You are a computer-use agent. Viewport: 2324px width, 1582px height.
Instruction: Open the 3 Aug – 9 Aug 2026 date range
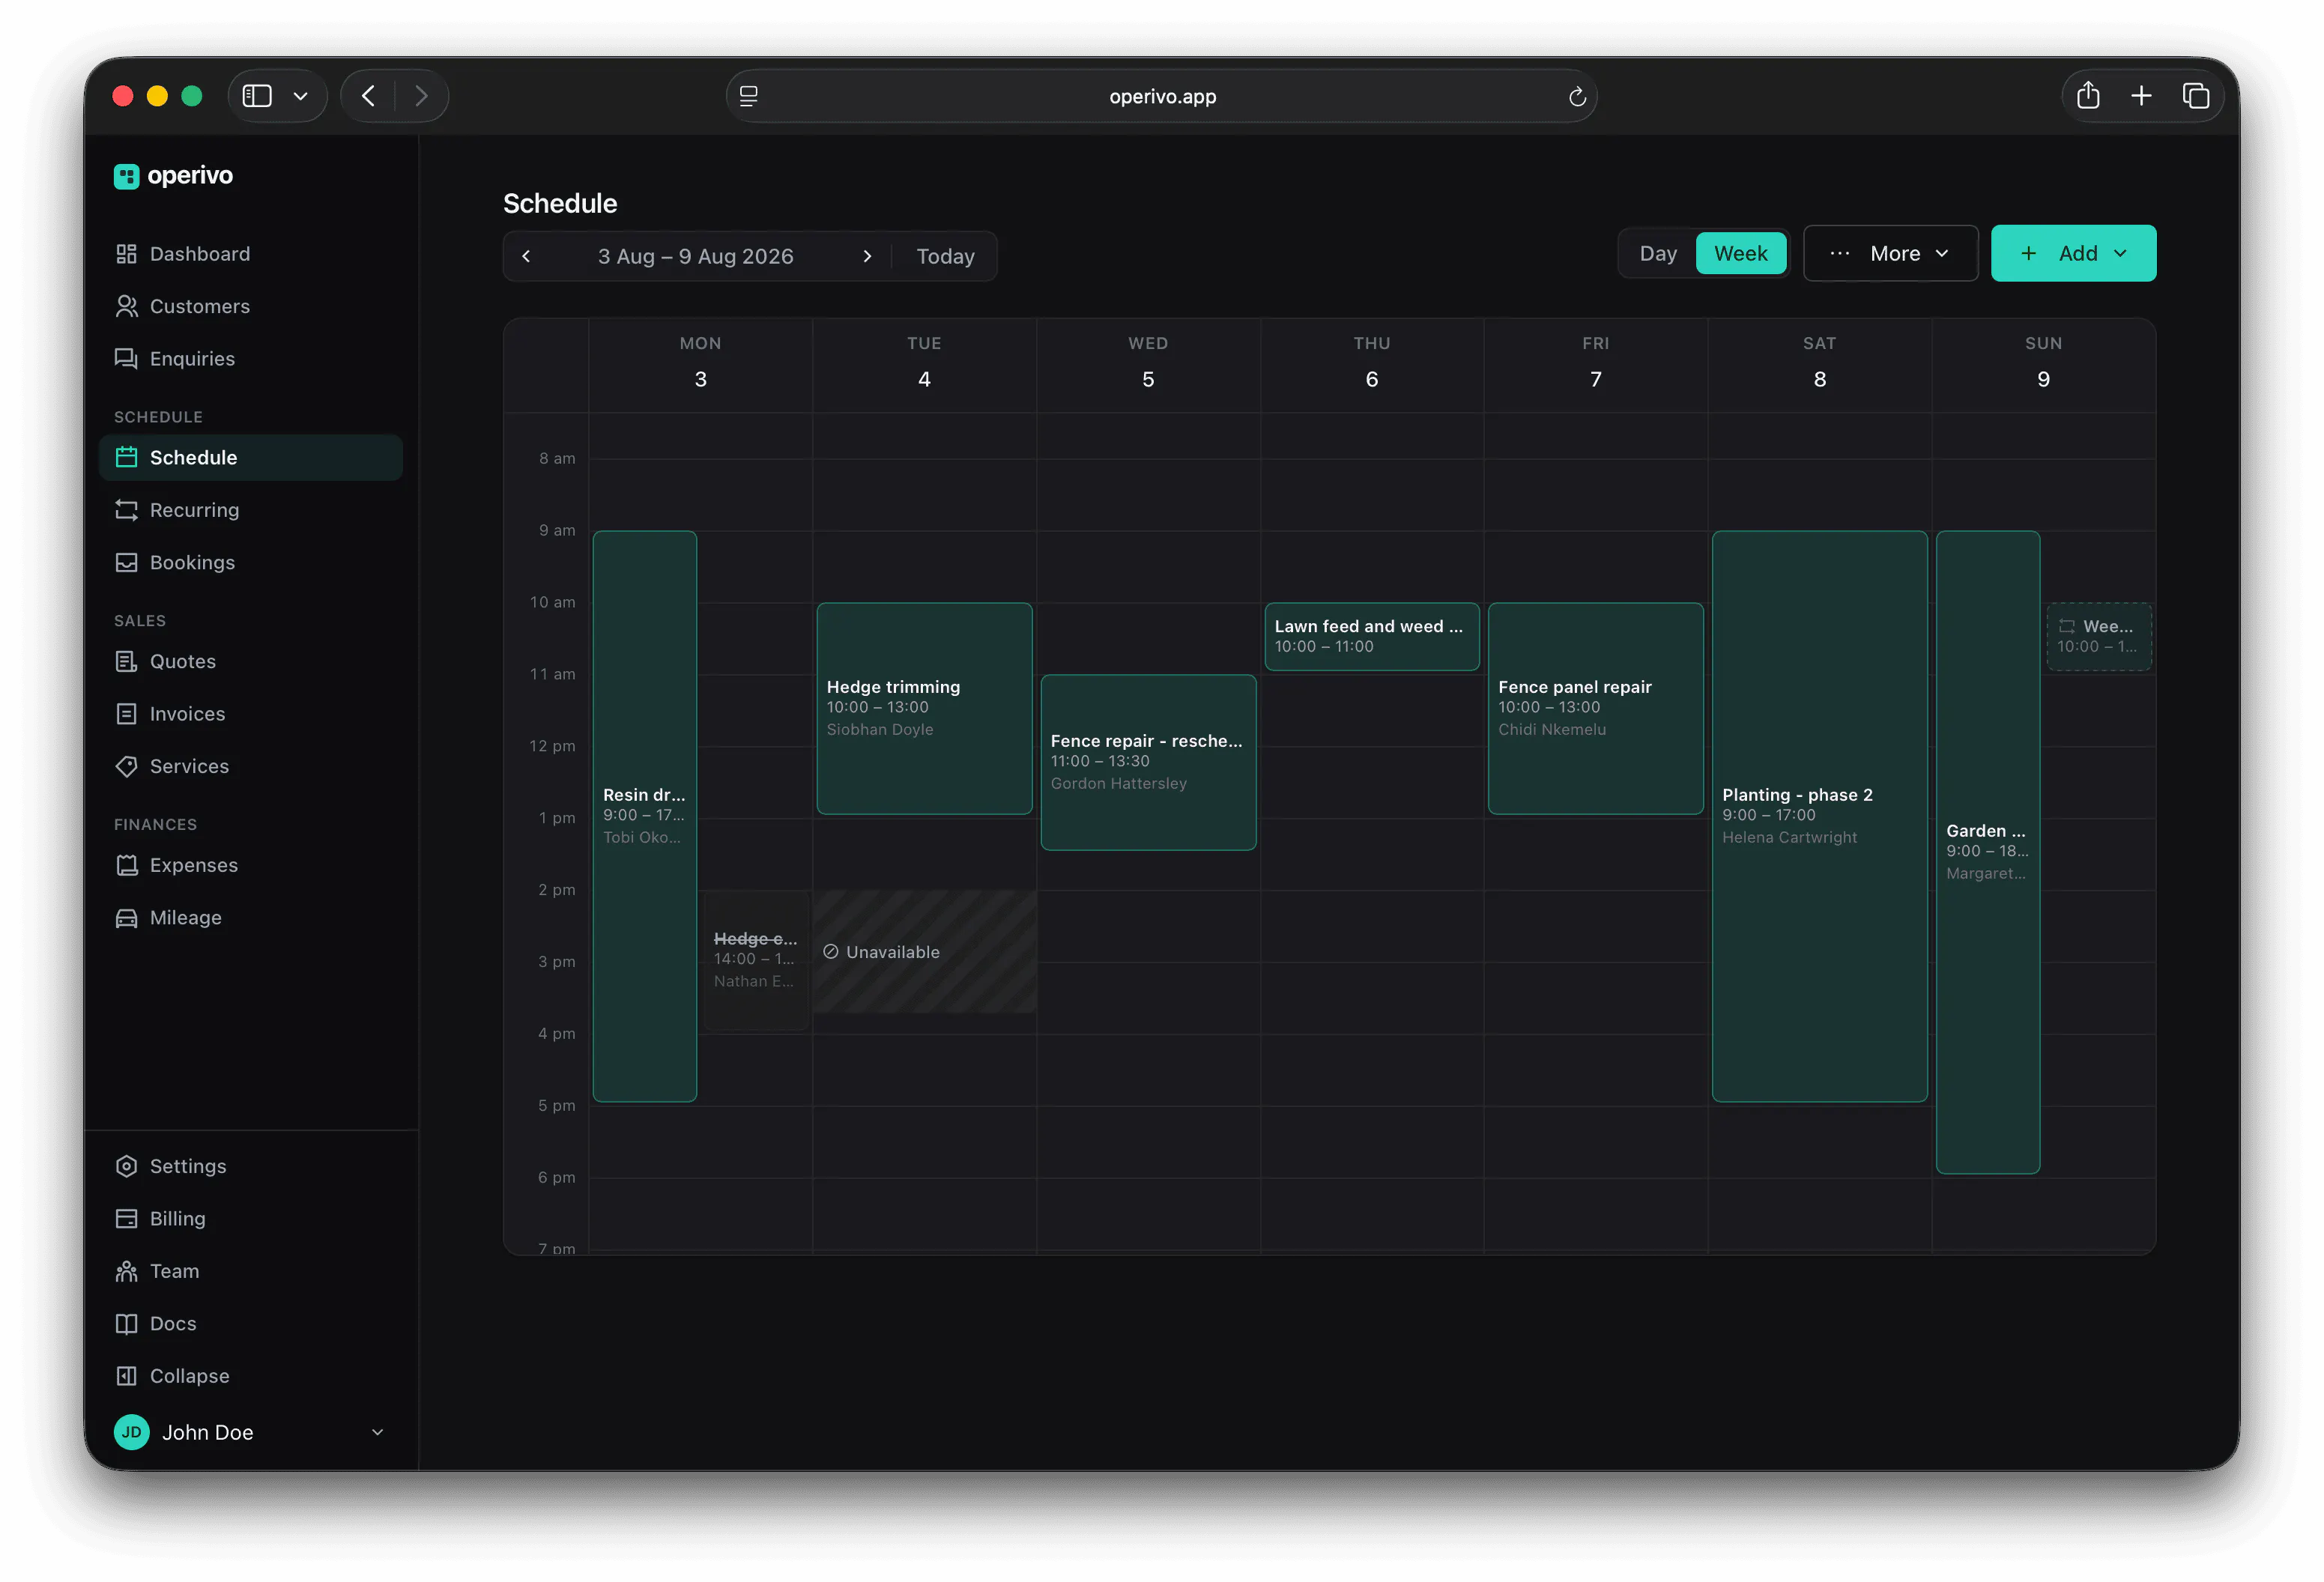pyautogui.click(x=696, y=256)
